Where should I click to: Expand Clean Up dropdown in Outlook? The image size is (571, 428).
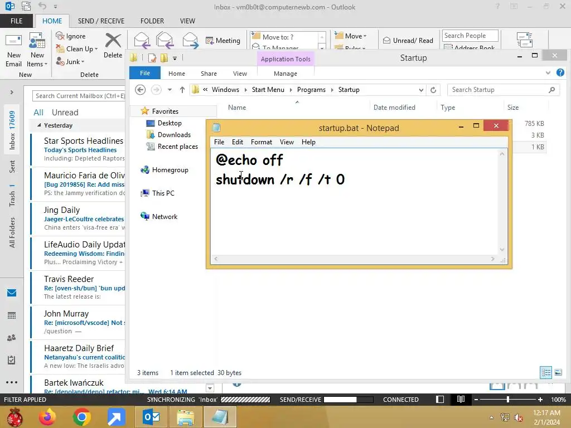[96, 49]
